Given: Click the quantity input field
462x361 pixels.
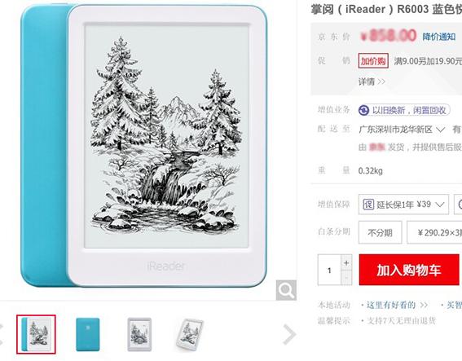Looking at the screenshot, I should click(329, 270).
